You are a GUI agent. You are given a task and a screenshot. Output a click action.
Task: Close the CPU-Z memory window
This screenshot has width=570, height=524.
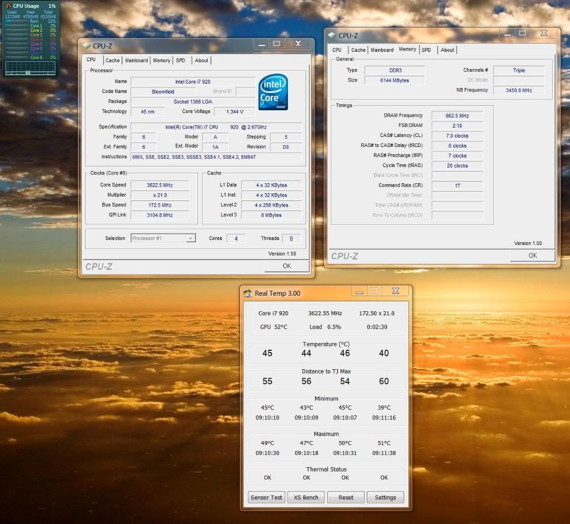tap(544, 33)
